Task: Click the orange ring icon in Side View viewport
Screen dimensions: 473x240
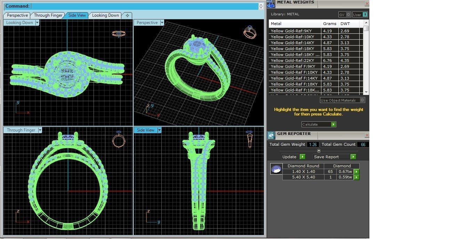Action: [x=249, y=139]
